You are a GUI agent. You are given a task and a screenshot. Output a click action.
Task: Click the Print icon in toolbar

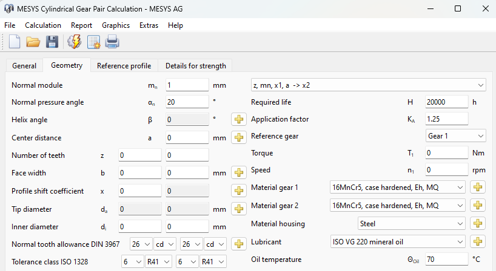coord(113,42)
